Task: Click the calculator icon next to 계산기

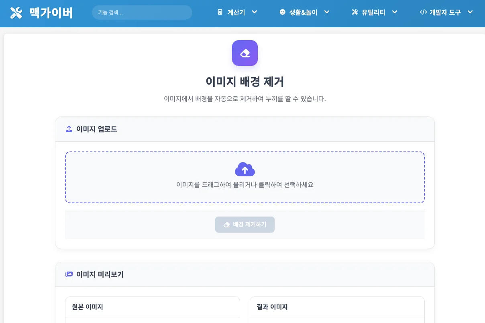Action: [220, 12]
